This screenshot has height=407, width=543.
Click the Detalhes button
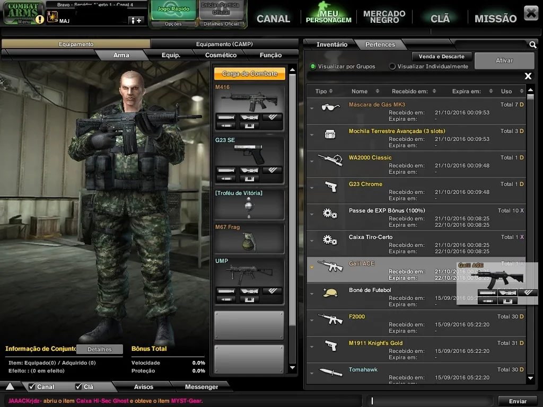click(x=99, y=349)
